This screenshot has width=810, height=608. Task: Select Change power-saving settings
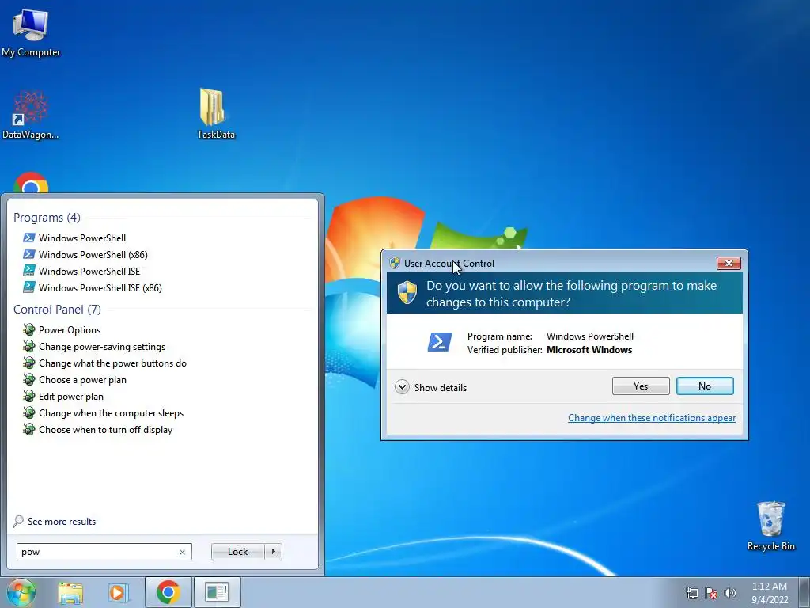[x=102, y=347]
